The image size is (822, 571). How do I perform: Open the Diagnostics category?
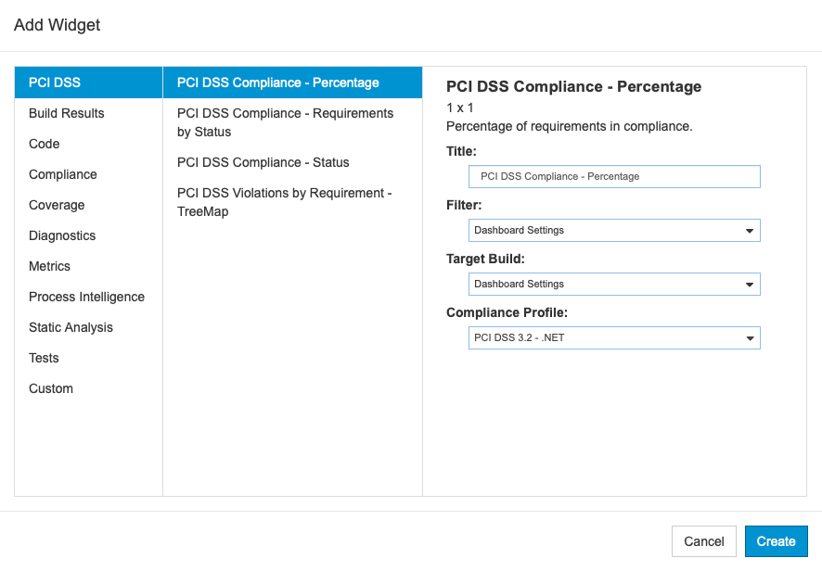pos(88,235)
